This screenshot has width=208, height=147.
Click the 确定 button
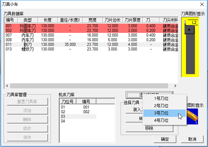tap(165, 139)
